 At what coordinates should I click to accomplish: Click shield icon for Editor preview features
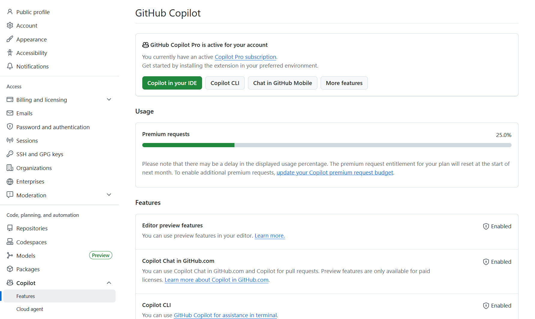[x=486, y=226]
